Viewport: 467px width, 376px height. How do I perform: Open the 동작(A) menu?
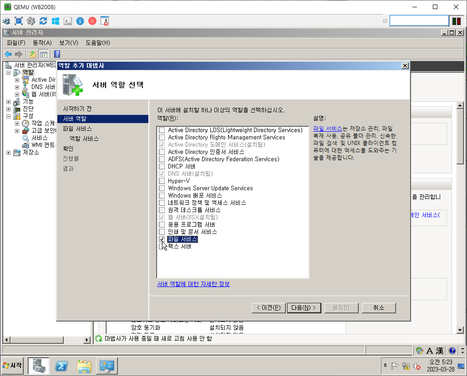point(42,43)
